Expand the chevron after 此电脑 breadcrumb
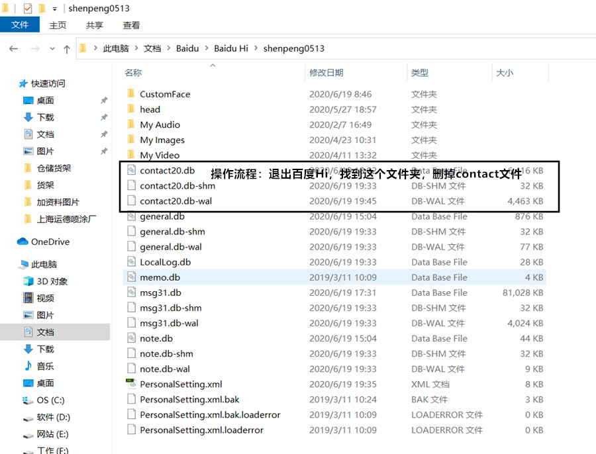 [x=136, y=48]
